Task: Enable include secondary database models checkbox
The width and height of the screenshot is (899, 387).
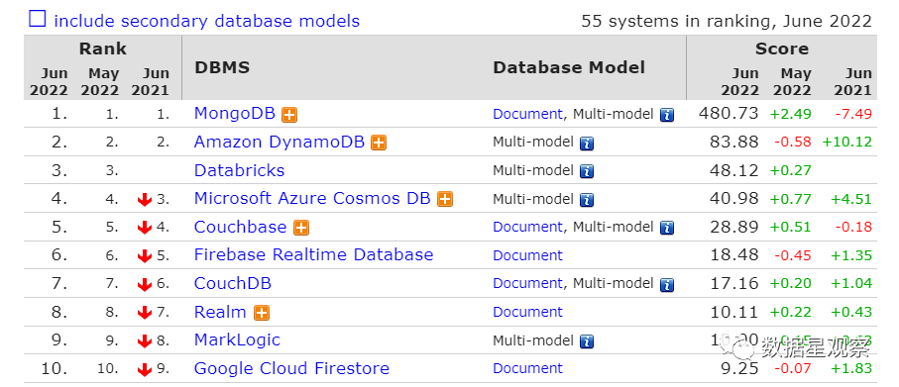Action: pyautogui.click(x=38, y=20)
